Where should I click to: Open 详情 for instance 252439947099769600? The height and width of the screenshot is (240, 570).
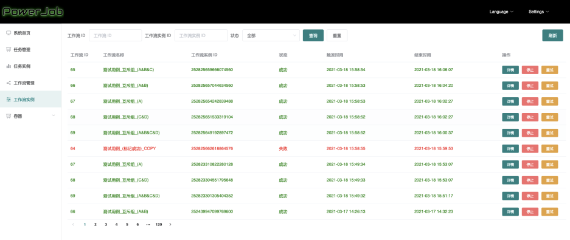510,211
